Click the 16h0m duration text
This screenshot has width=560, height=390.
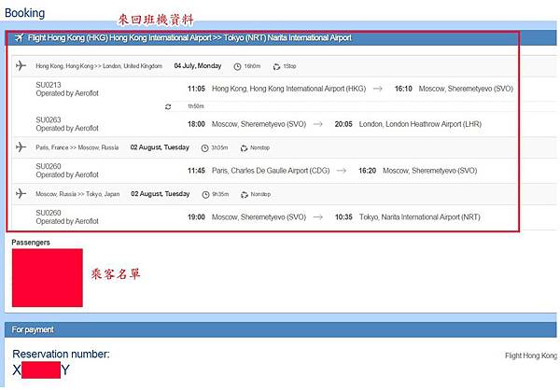point(252,66)
